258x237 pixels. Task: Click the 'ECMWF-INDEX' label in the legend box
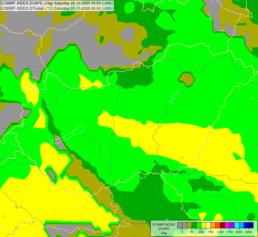164,225
